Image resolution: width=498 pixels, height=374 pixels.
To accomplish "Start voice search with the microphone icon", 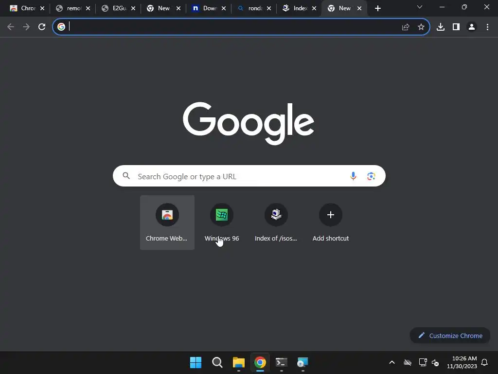I will coord(353,176).
